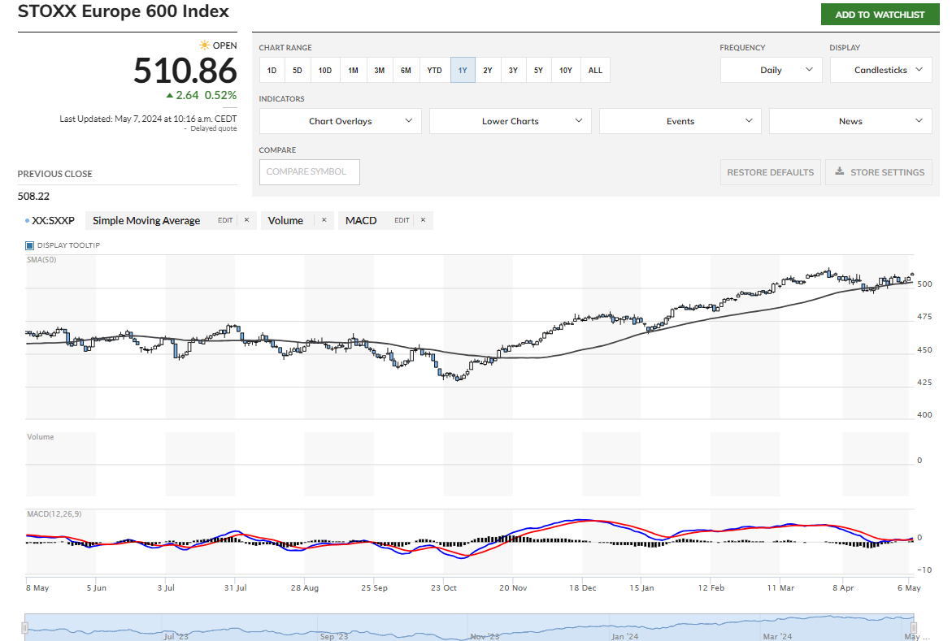Edit the Simple Moving Average settings
The height and width of the screenshot is (641, 952).
coord(225,220)
